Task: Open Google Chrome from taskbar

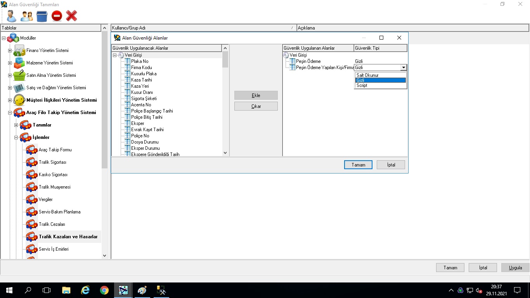Action: (x=104, y=290)
